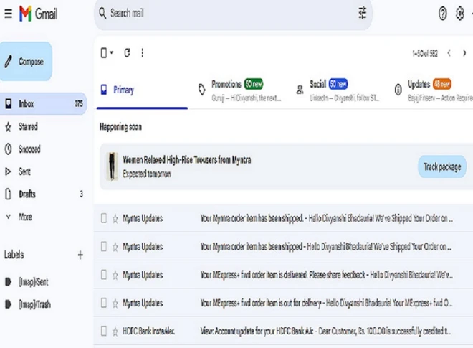Check the MExpress delivered feedback email
The width and height of the screenshot is (473, 348).
click(x=104, y=275)
